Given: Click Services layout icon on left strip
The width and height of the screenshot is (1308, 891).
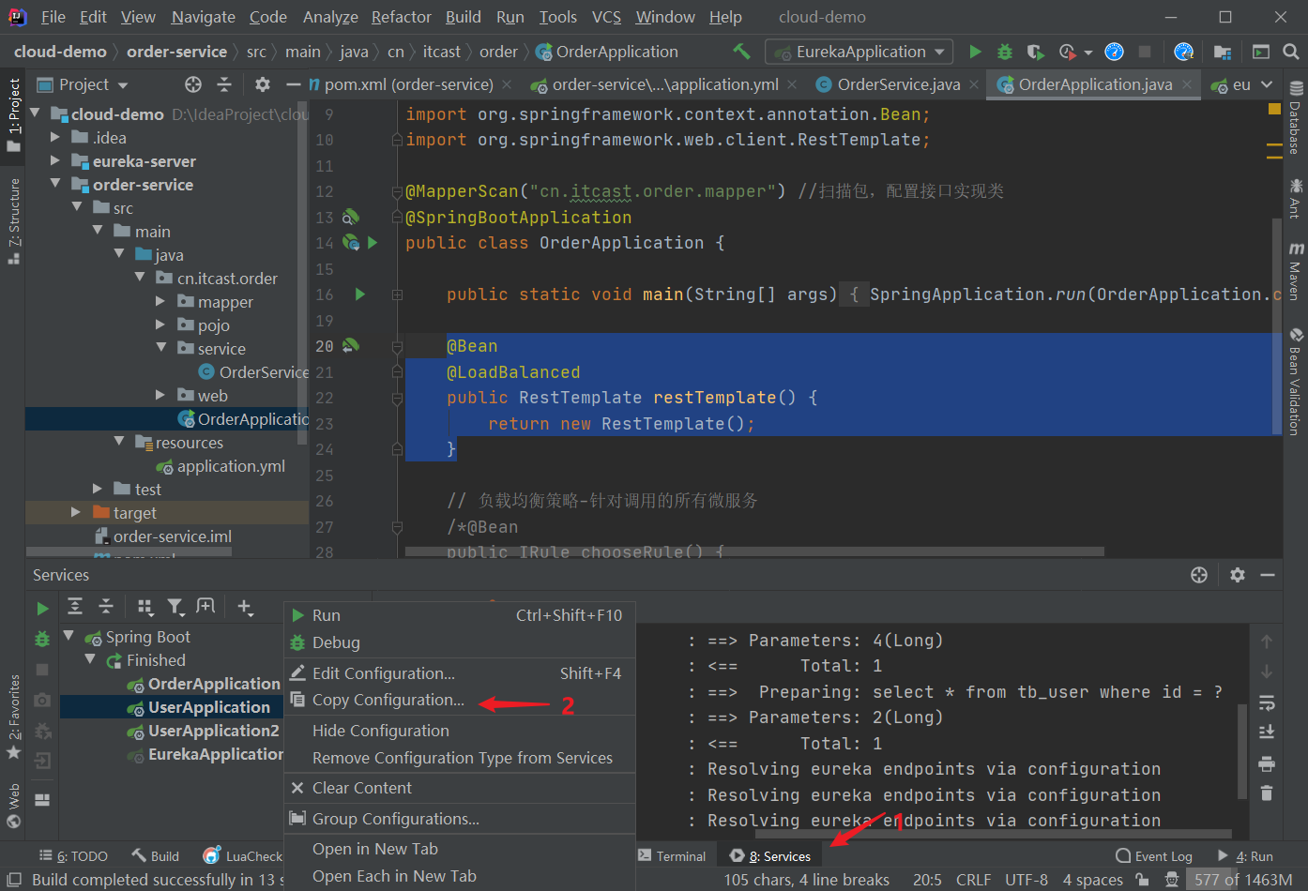Looking at the screenshot, I should point(42,800).
